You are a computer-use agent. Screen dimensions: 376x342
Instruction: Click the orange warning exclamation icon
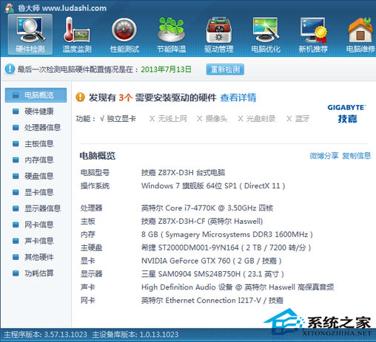[80, 98]
